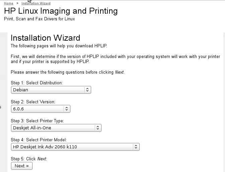Click the large Installation Wizard page heading
The image size is (225, 172).
tap(45, 38)
